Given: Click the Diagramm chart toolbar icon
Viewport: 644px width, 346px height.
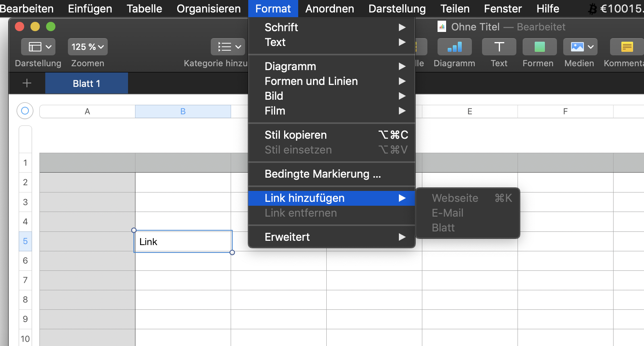Looking at the screenshot, I should point(454,47).
